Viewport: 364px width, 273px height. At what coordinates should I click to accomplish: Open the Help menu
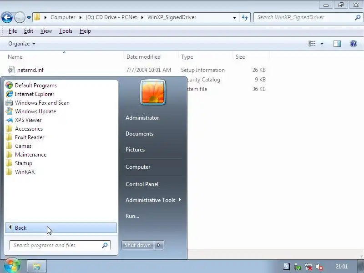click(x=85, y=31)
